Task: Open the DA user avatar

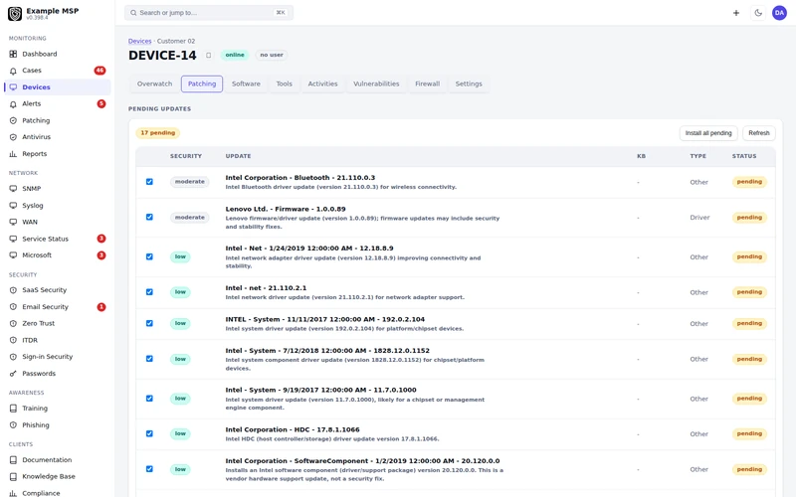Action: point(779,13)
